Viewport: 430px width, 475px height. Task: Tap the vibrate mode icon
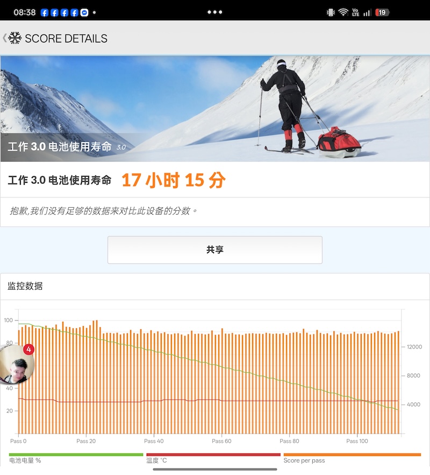pyautogui.click(x=331, y=12)
